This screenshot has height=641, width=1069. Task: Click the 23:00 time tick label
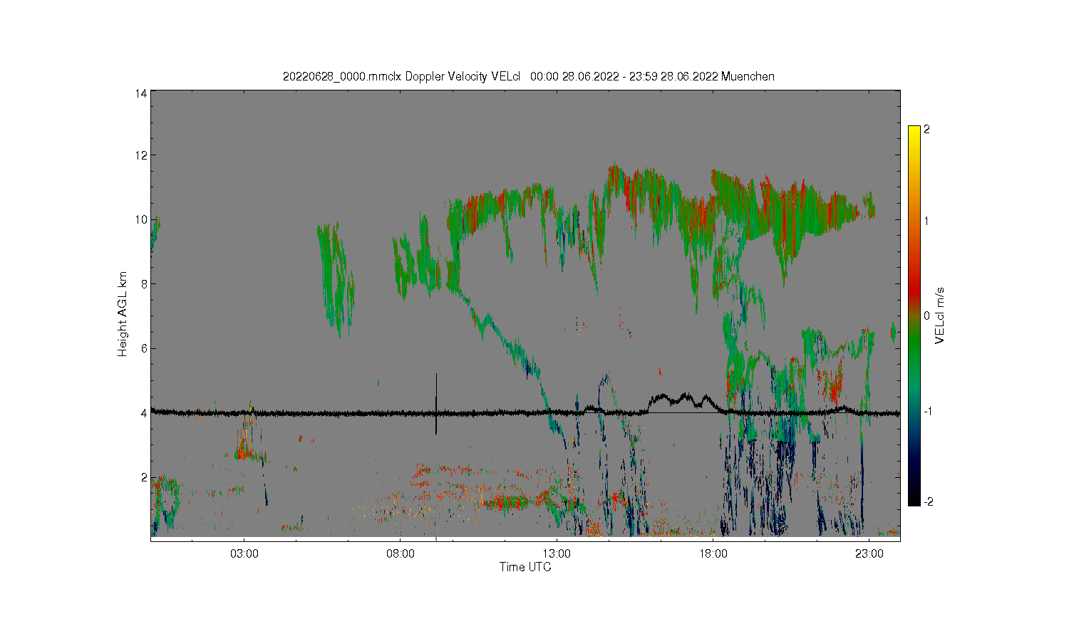[869, 553]
